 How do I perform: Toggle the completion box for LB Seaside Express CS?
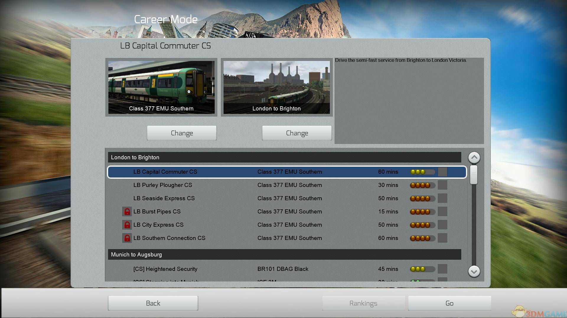coord(442,198)
